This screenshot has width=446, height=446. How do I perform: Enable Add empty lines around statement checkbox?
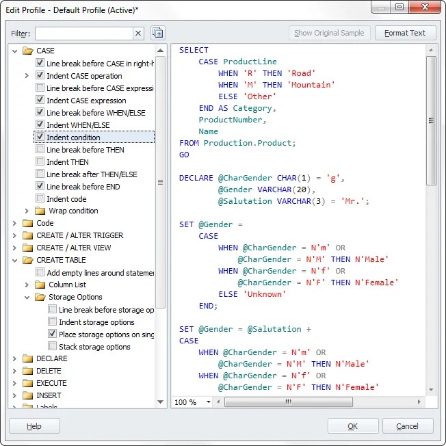(x=40, y=272)
